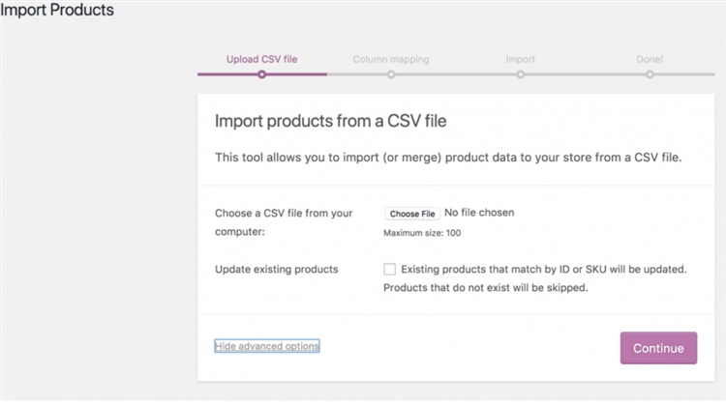Screen dimensions: 726x405
Task: Click the No file chosen text
Action: (x=480, y=213)
